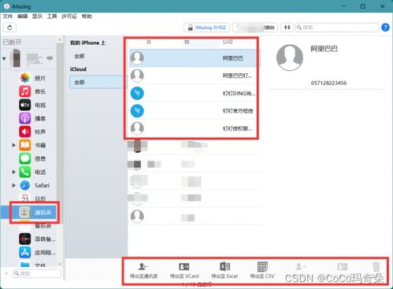Click the transfer arrows toolbar icon

[287, 28]
